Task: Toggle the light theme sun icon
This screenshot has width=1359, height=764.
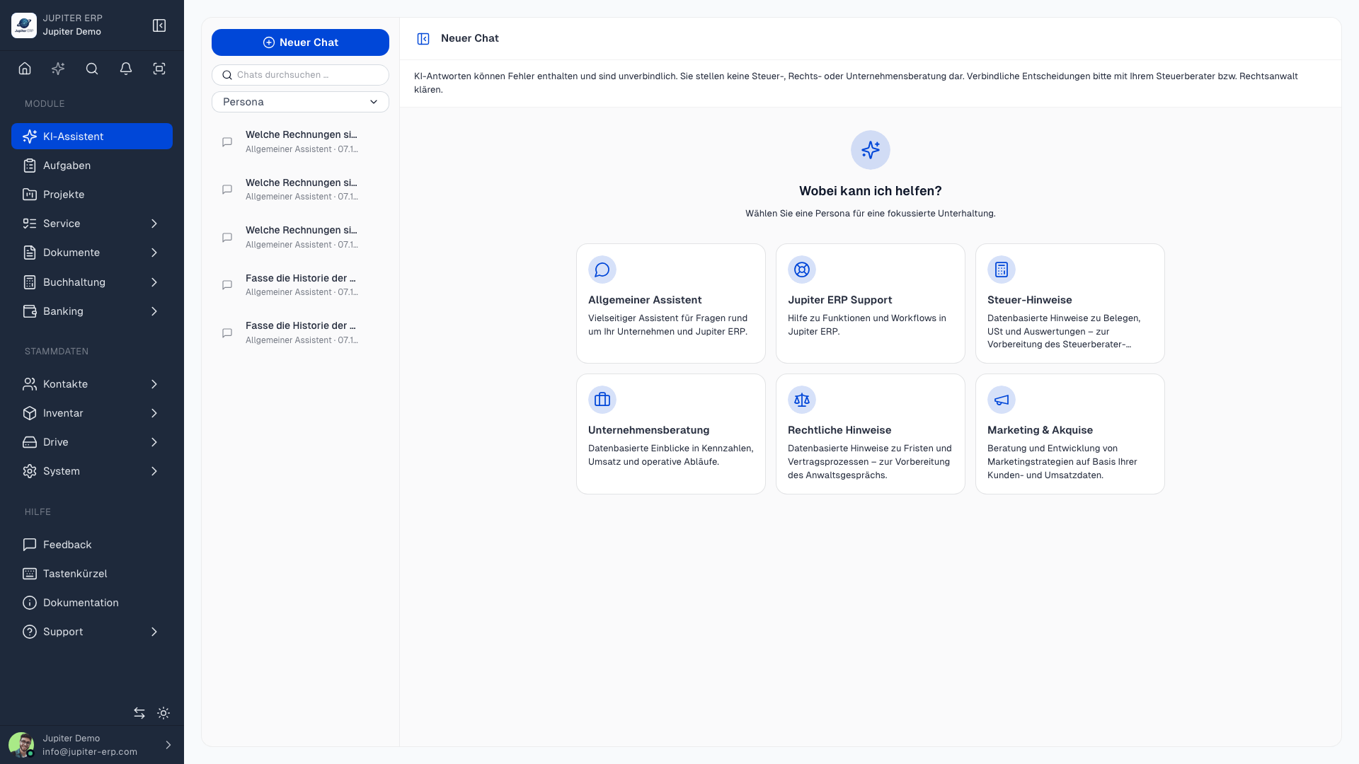Action: point(164,713)
